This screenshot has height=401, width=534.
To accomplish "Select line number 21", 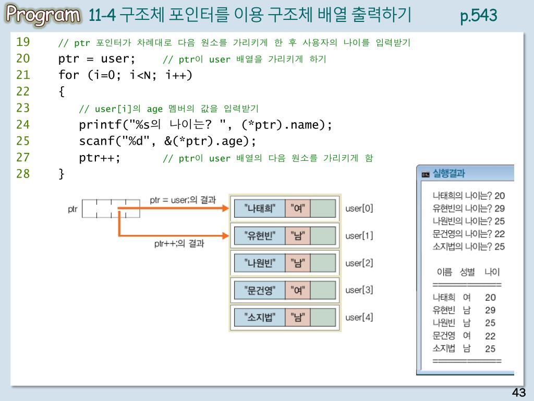I will (23, 75).
